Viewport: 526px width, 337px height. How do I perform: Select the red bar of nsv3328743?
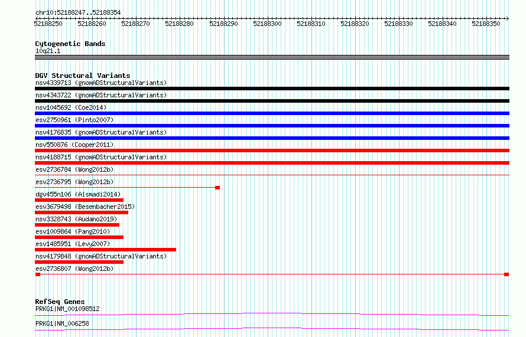(77, 225)
